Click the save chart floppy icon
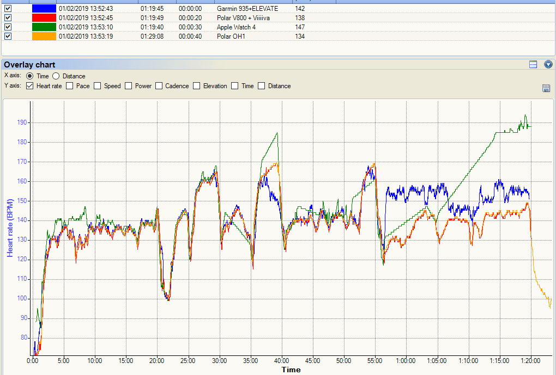 click(x=546, y=88)
